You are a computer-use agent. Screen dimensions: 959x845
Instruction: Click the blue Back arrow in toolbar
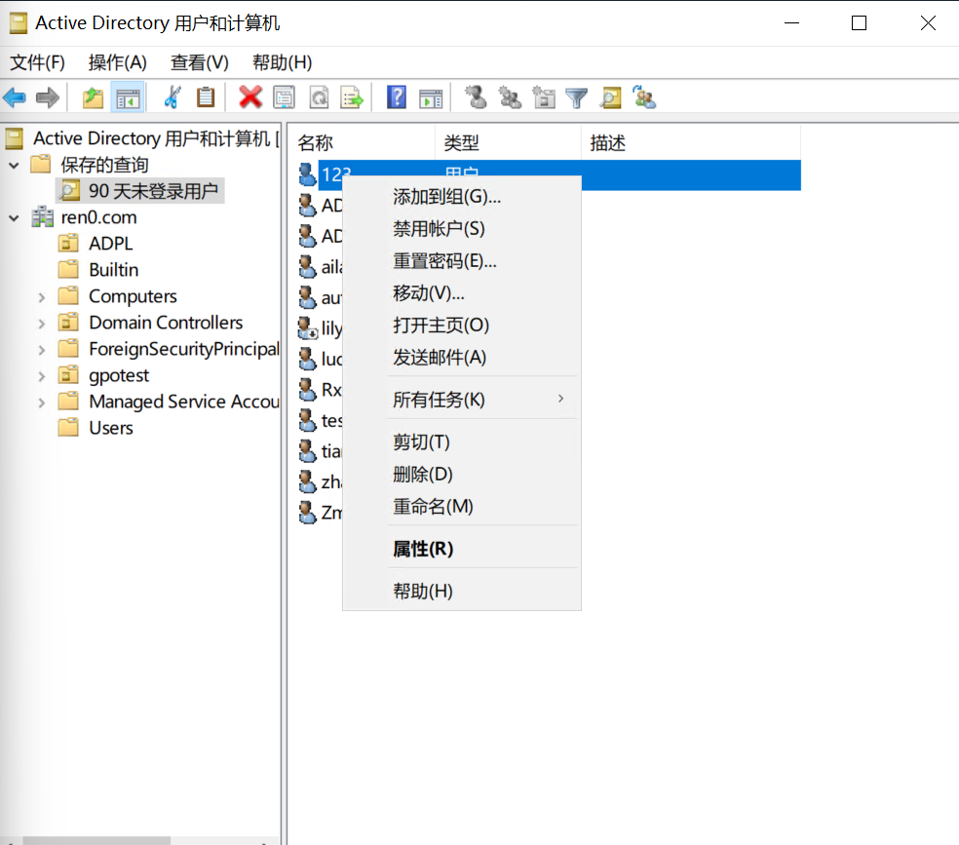[x=15, y=97]
